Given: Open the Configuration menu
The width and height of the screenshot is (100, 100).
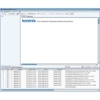Looking at the screenshot, I should [x=14, y=12].
